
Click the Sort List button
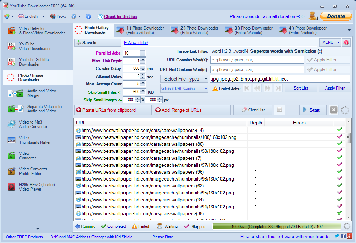click(x=301, y=88)
